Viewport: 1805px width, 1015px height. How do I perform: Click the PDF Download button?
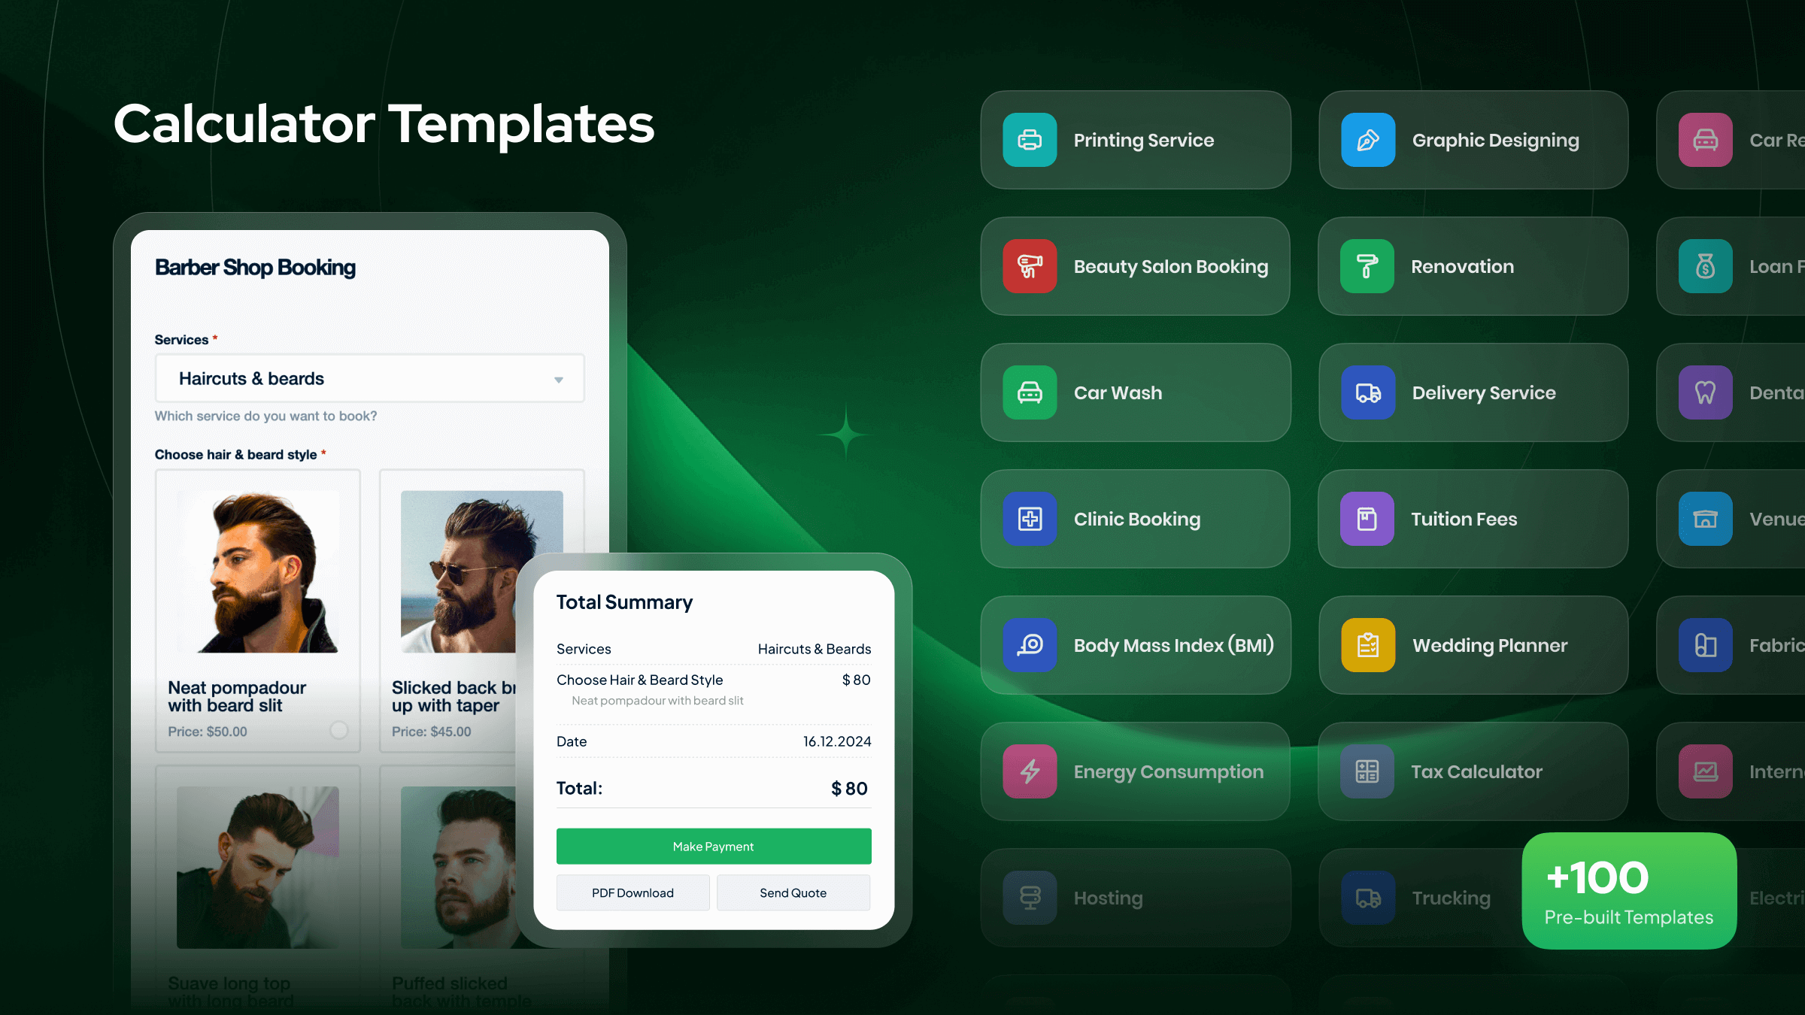[x=631, y=892]
